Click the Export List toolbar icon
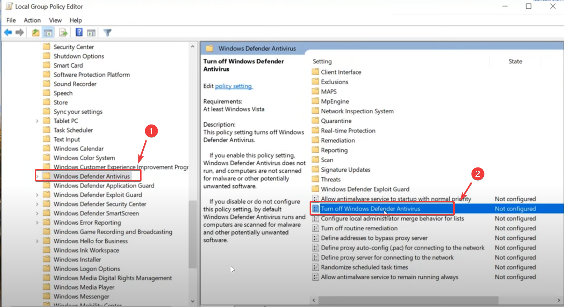The height and width of the screenshot is (307, 564). 63,33
